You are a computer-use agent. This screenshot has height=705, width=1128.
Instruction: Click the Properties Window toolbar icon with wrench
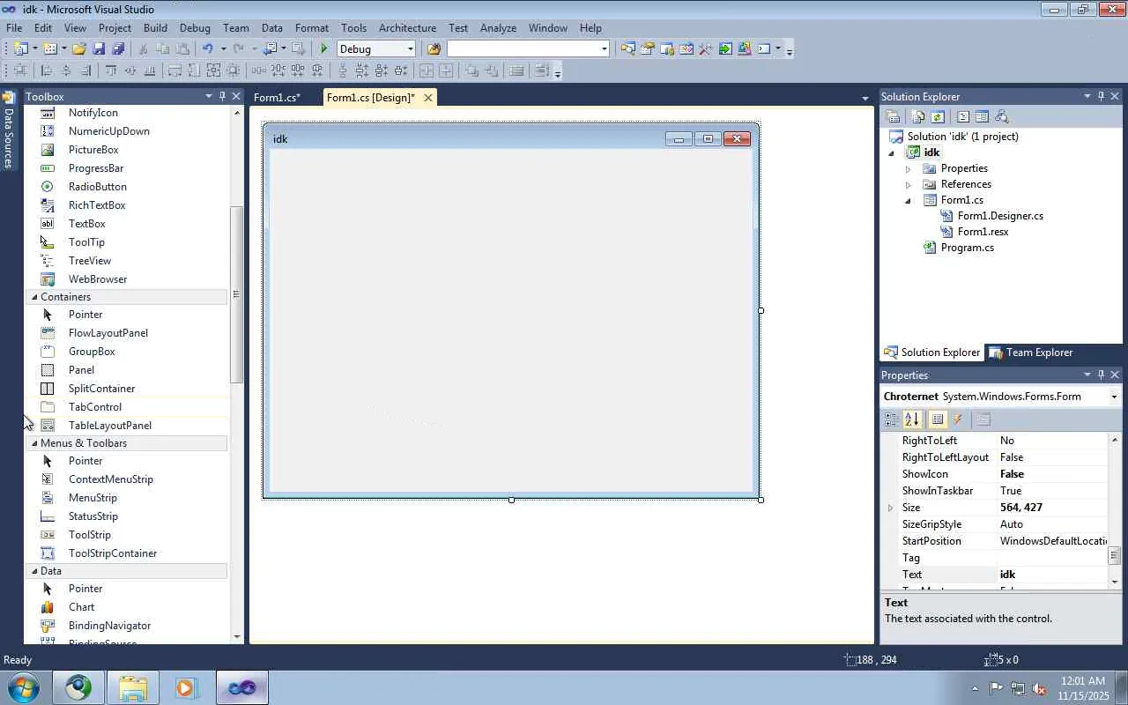pyautogui.click(x=648, y=49)
